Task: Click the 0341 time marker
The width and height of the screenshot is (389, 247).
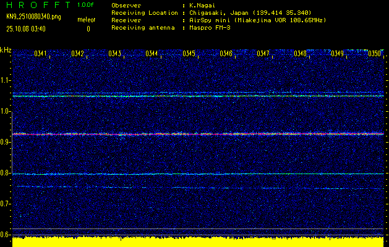Action: click(x=40, y=54)
